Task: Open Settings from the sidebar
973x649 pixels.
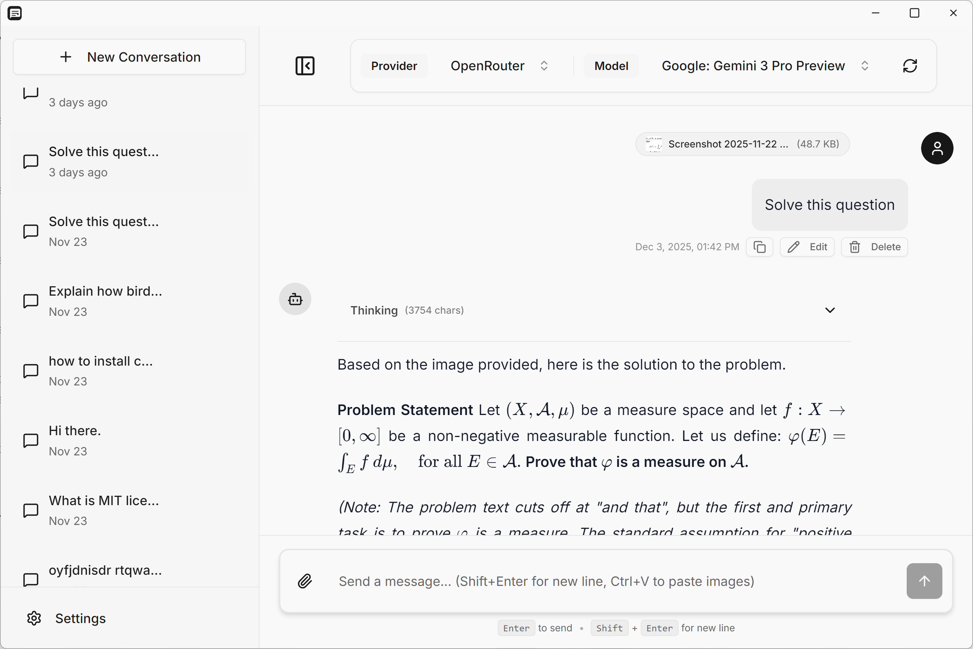Action: 67,618
